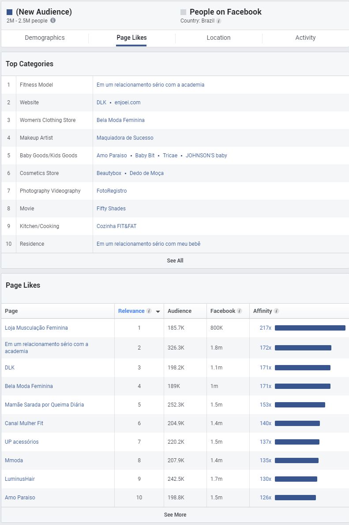
Task: Click the JOHNSON'S baby page link
Action: click(x=206, y=156)
